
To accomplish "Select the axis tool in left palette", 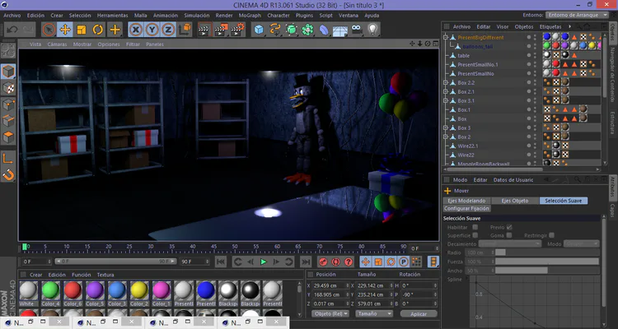I will pos(8,158).
